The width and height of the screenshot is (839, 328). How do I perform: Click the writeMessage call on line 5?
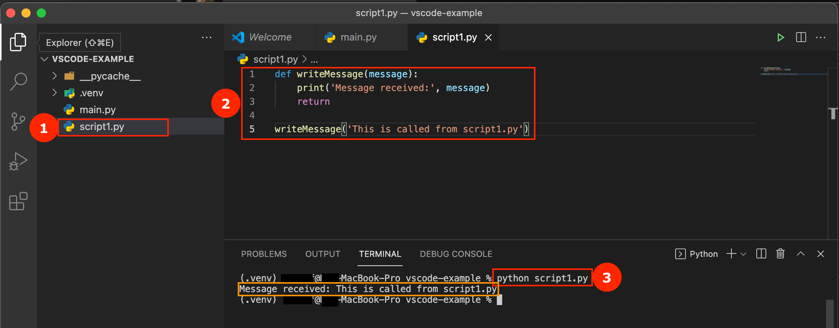pyautogui.click(x=402, y=129)
